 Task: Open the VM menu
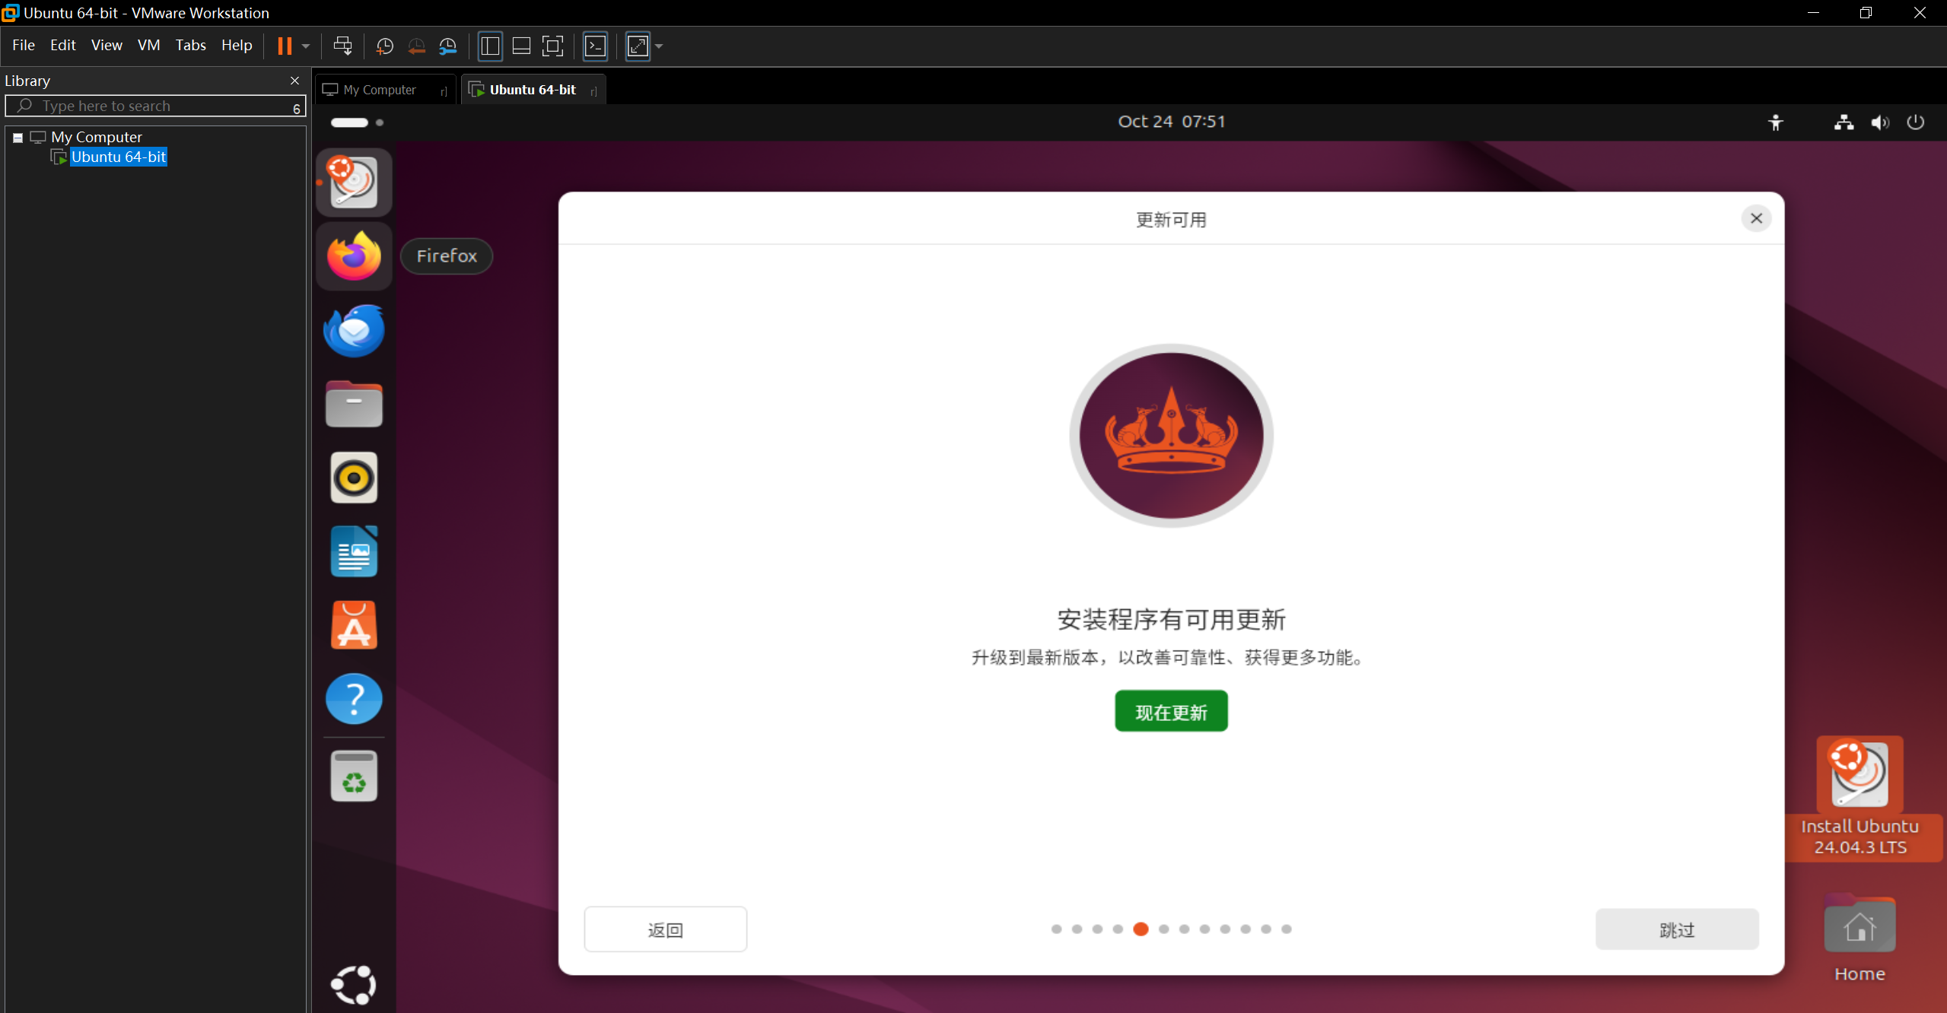coord(148,46)
